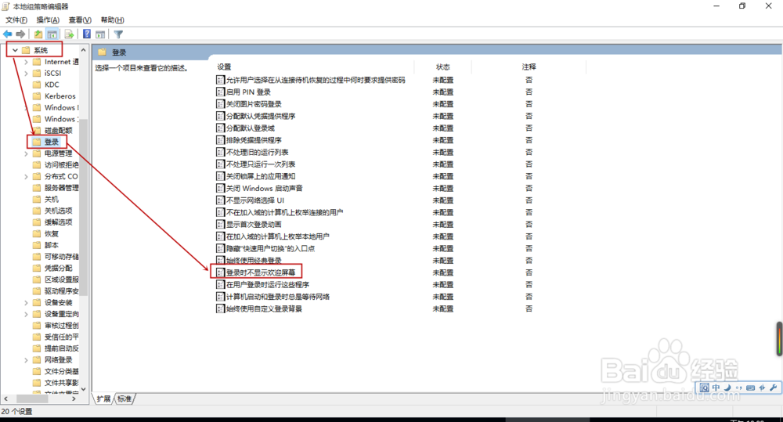Open IME settings wrench icon
This screenshot has width=783, height=422.
(773, 388)
